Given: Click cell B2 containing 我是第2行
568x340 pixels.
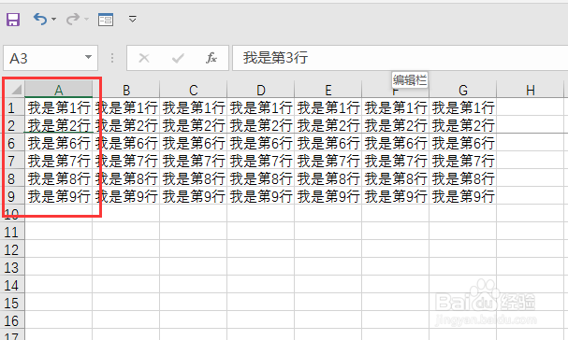Looking at the screenshot, I should pyautogui.click(x=125, y=125).
